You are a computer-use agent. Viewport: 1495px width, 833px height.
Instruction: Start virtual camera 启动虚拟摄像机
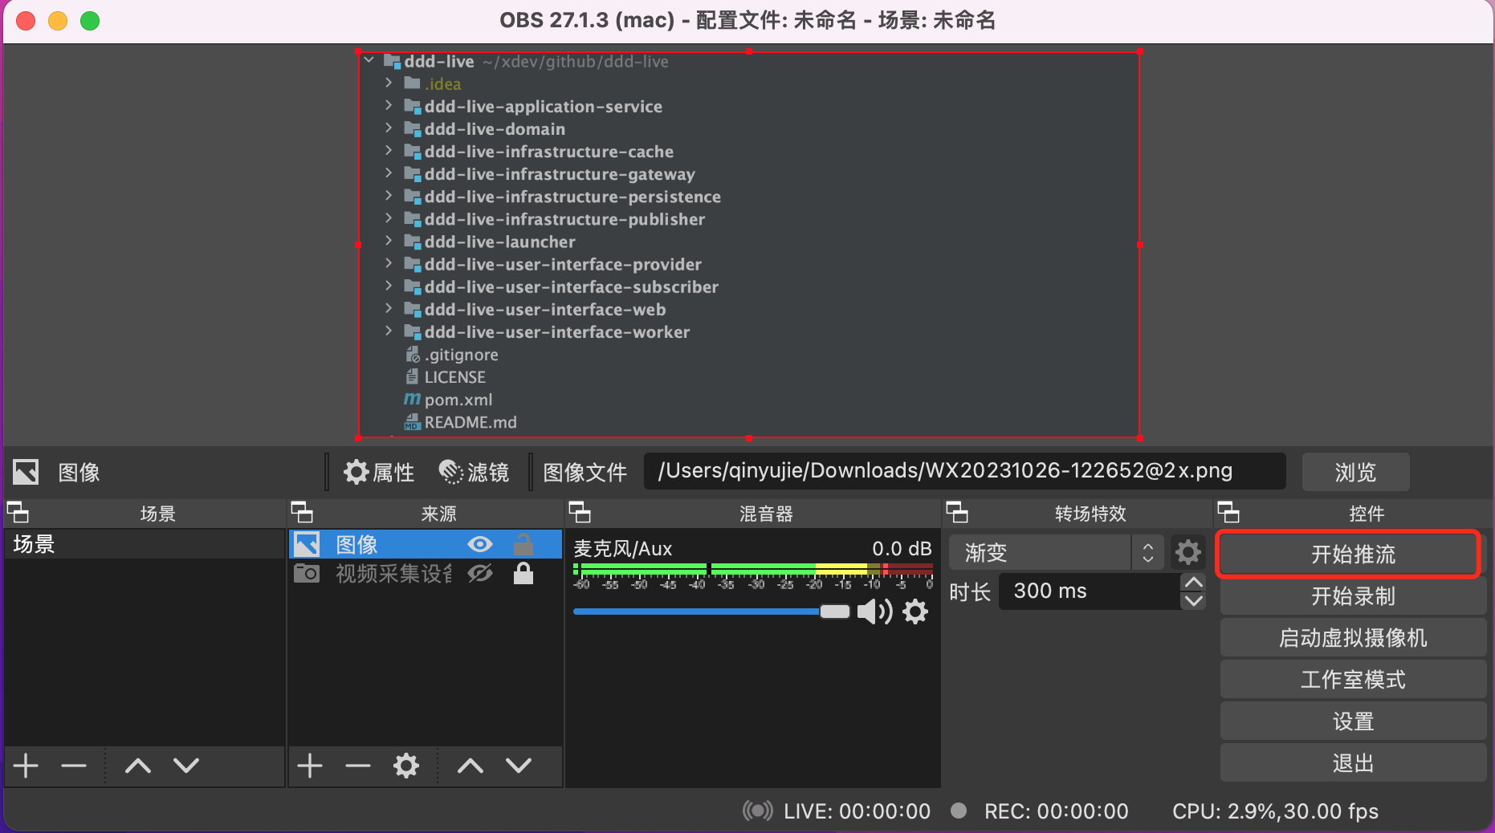pyautogui.click(x=1353, y=638)
